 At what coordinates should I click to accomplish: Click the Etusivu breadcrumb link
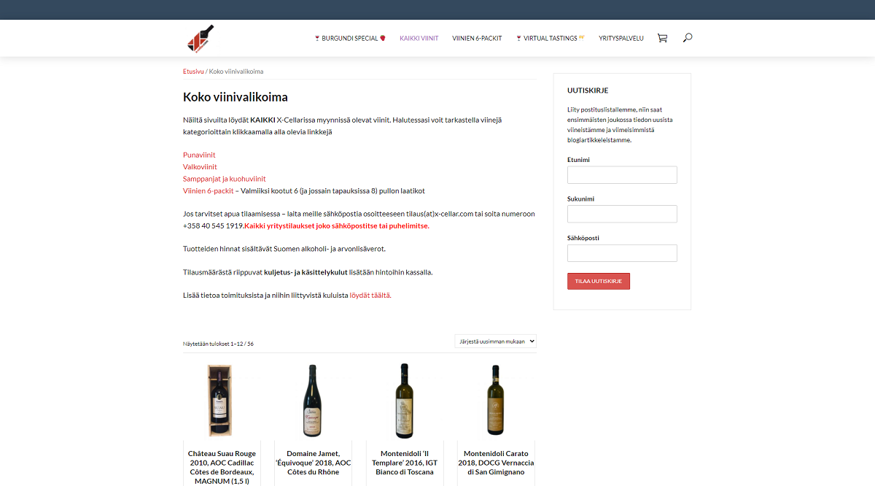point(193,72)
